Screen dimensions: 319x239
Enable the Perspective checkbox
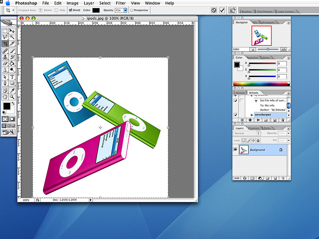click(x=132, y=10)
